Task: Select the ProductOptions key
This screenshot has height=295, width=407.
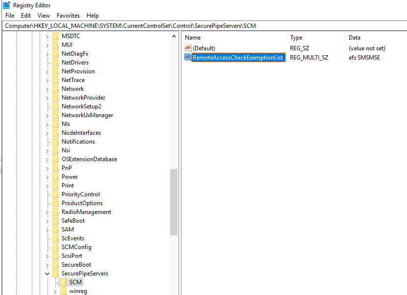Action: tap(82, 203)
